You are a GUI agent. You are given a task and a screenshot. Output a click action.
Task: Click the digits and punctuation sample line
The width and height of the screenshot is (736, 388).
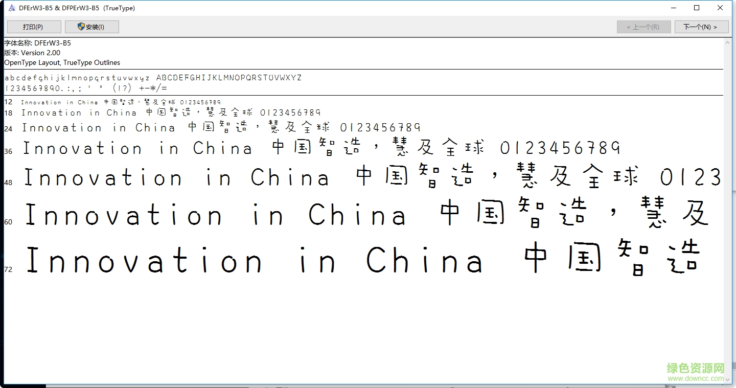(x=85, y=88)
